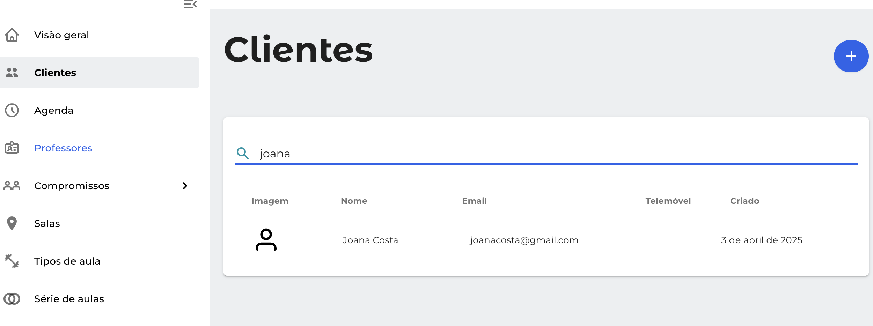Select the joanacosta@gmail.com email cell
Image resolution: width=873 pixels, height=326 pixels.
pos(524,240)
